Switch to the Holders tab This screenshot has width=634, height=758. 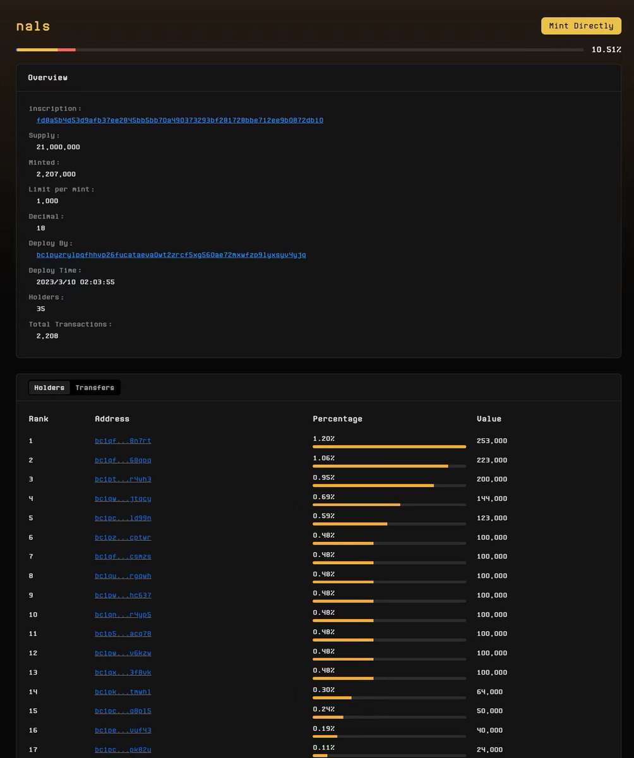49,387
